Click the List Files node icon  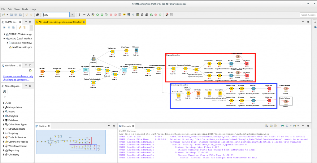click(42, 72)
